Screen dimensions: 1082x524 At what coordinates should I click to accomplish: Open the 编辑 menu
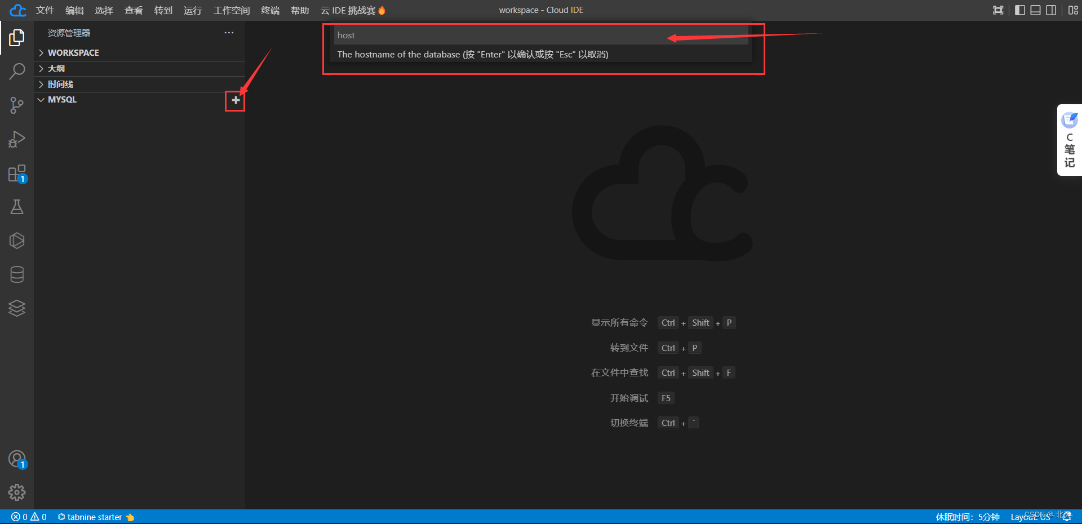click(74, 10)
